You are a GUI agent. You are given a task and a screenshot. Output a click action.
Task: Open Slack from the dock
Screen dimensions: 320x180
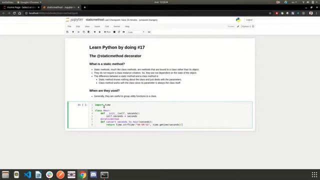(x=49, y=174)
